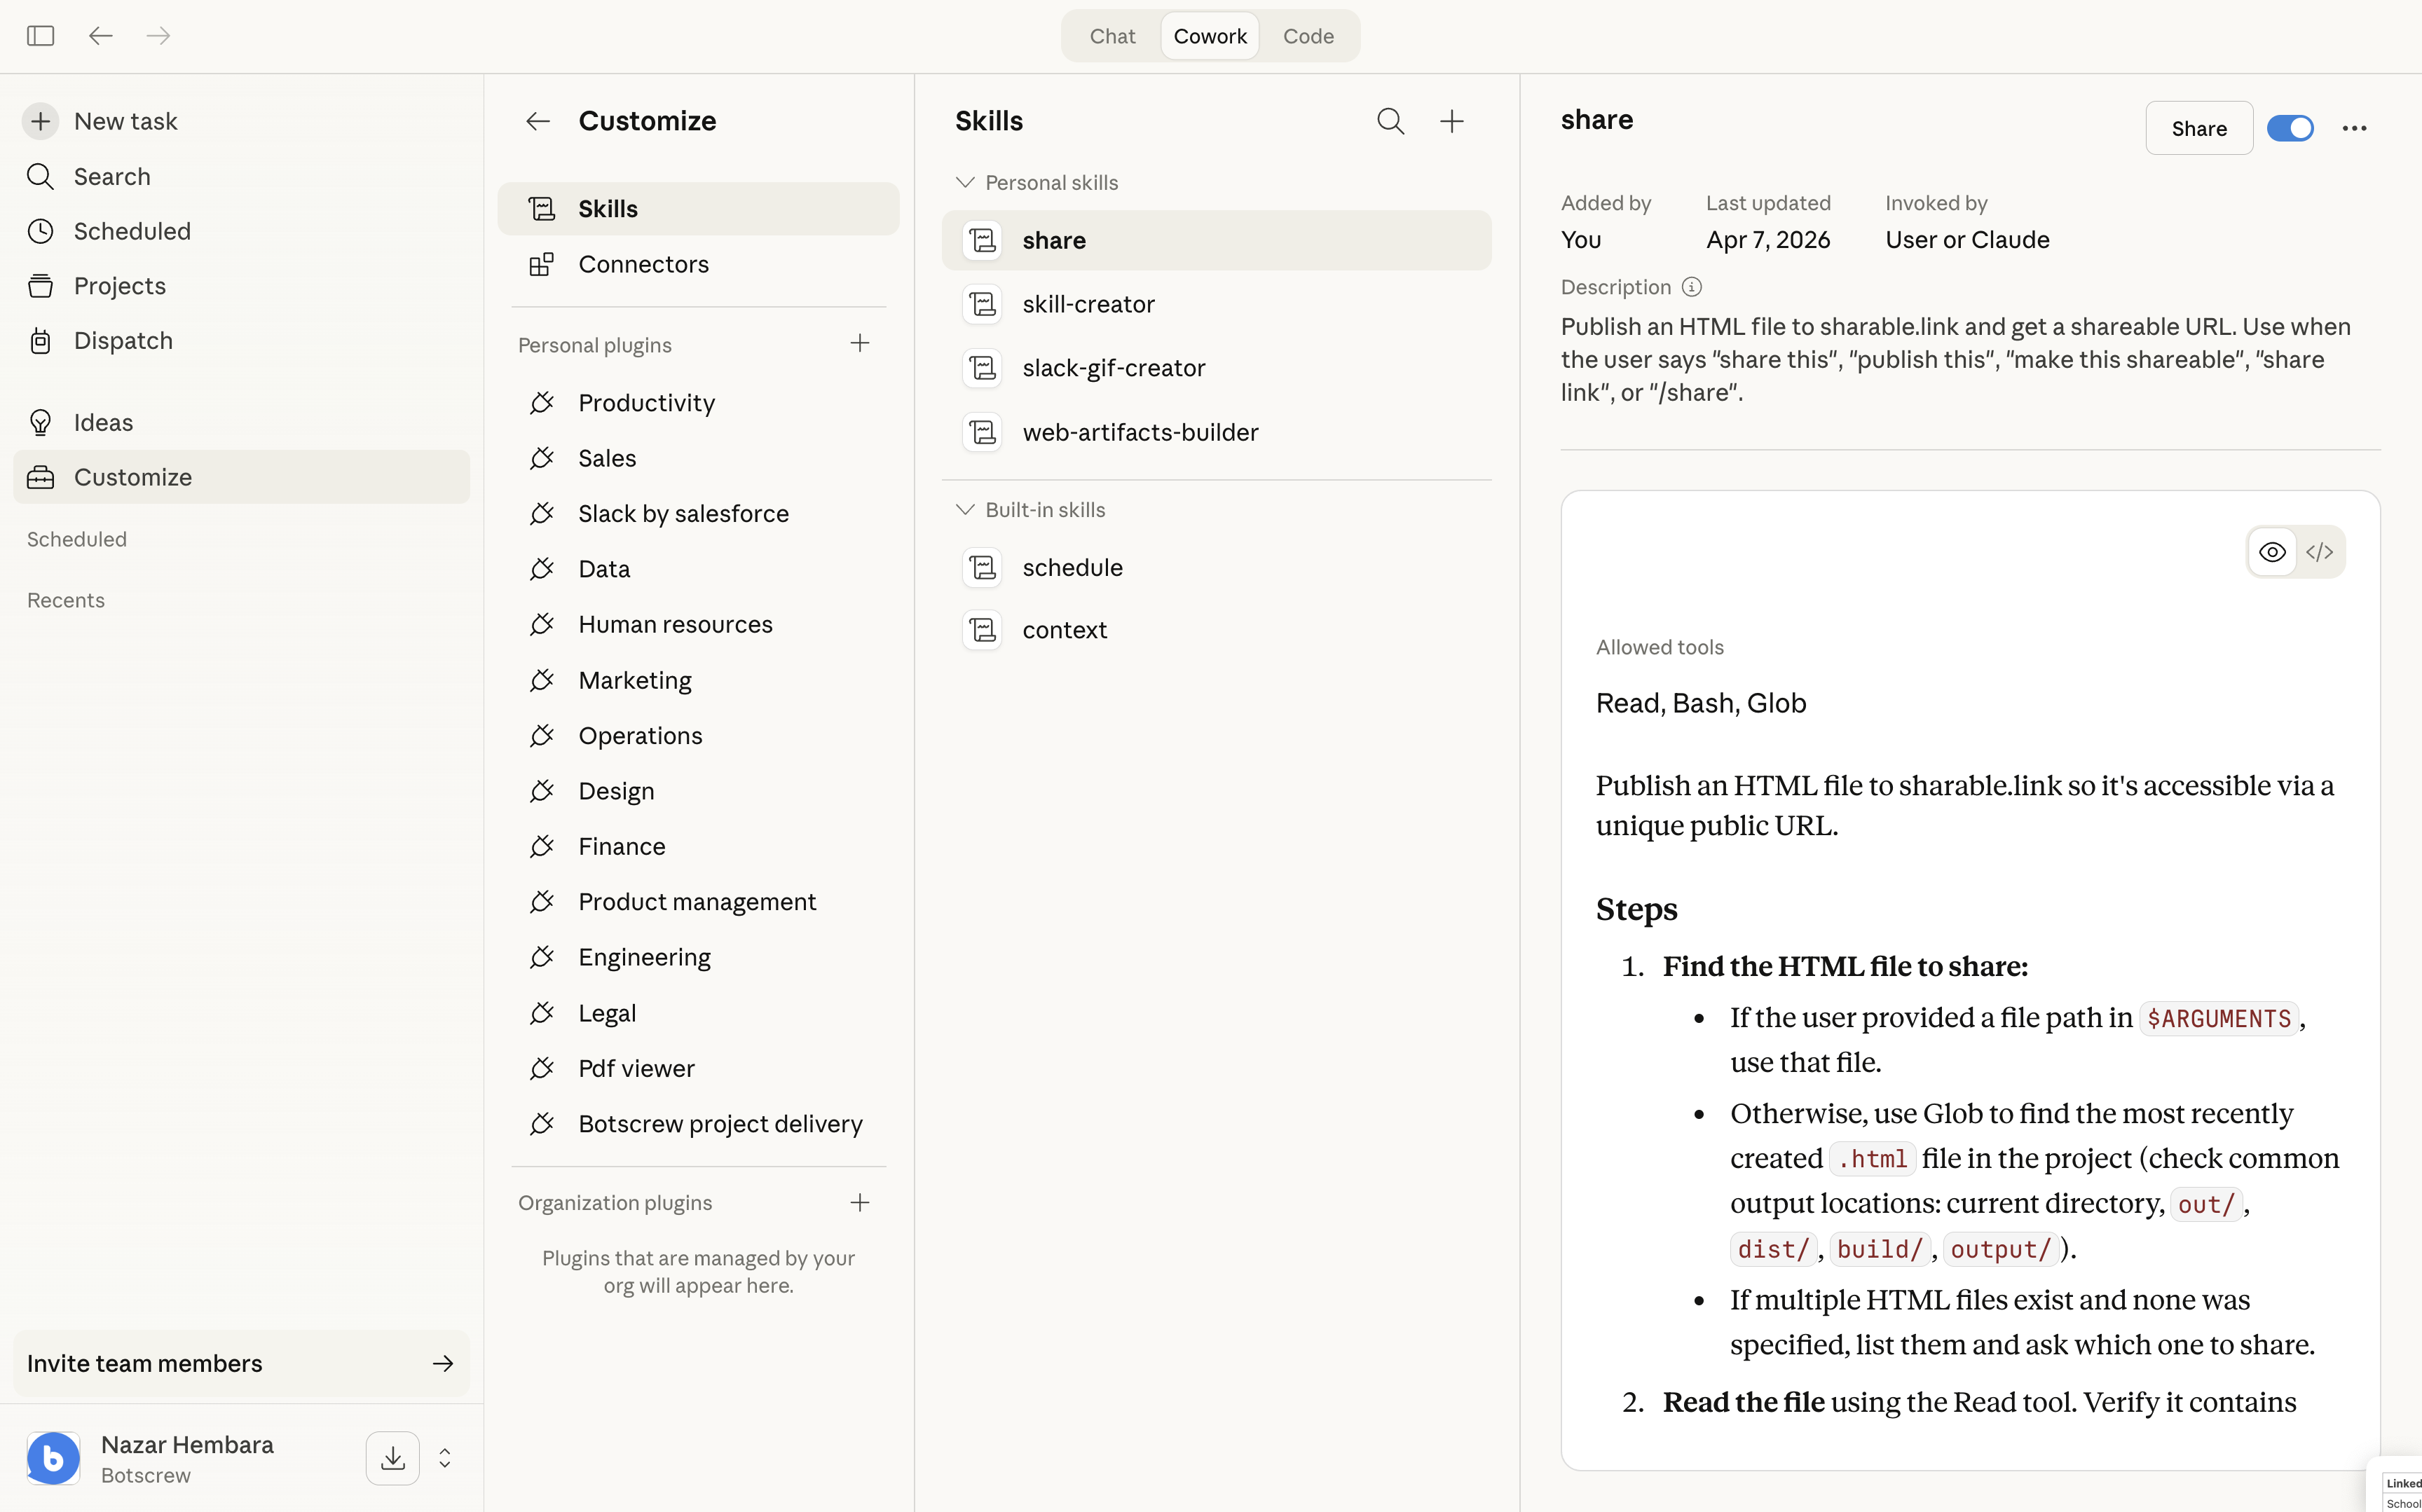Open the share skill more options menu

(x=2354, y=128)
